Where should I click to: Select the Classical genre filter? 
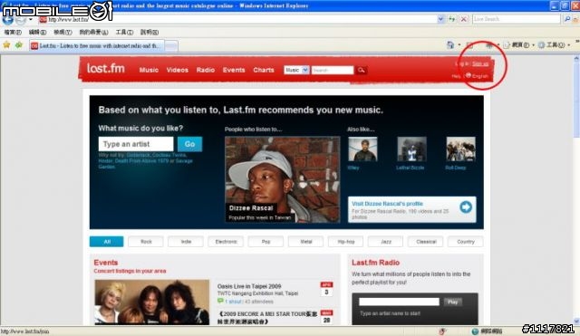coord(425,242)
